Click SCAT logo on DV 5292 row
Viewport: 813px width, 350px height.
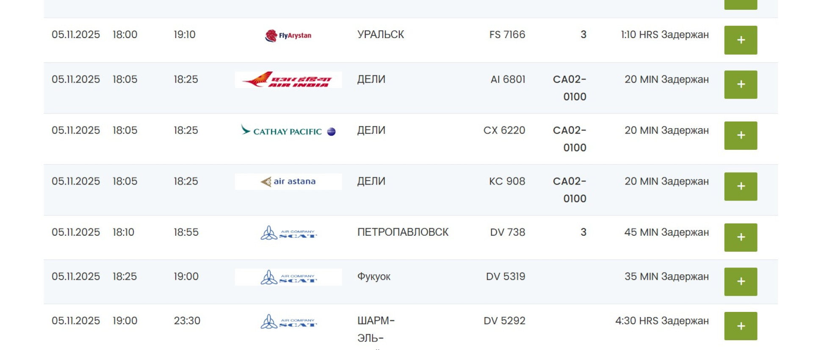288,322
